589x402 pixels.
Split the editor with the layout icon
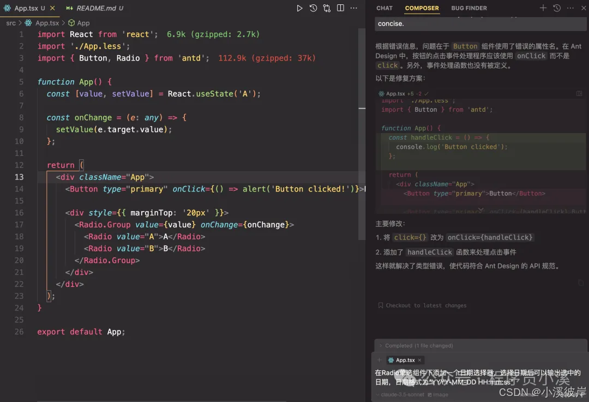tap(340, 8)
